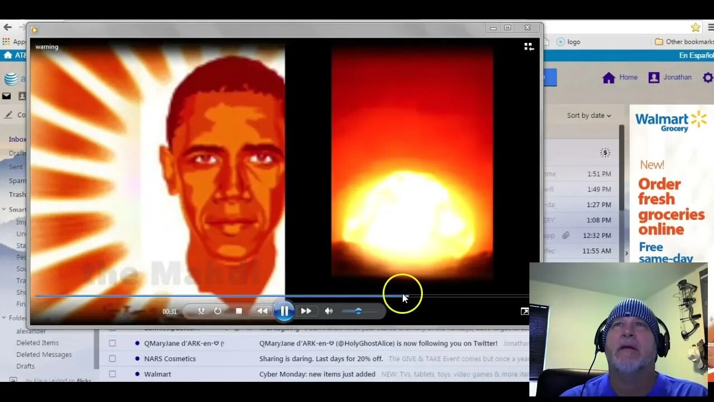
Task: Open the Walmart Grocery advertisement
Action: click(672, 184)
